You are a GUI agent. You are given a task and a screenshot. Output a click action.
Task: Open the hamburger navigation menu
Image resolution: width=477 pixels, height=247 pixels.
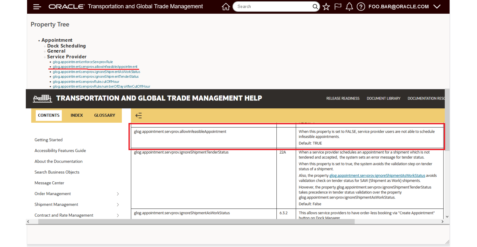[37, 7]
